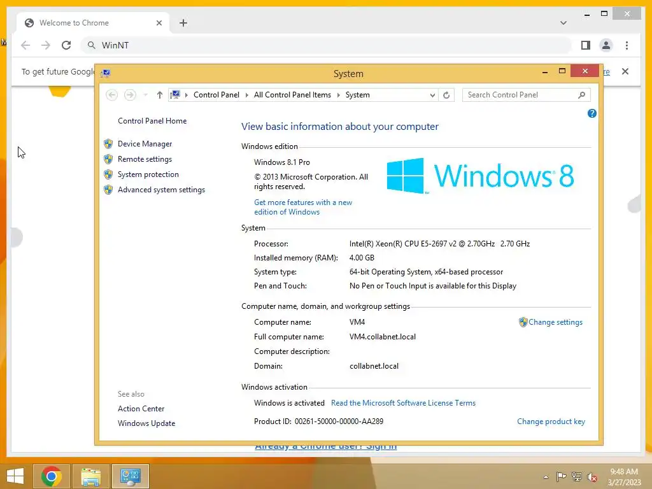
Task: Click Get more features with a new edition
Action: [x=303, y=207]
